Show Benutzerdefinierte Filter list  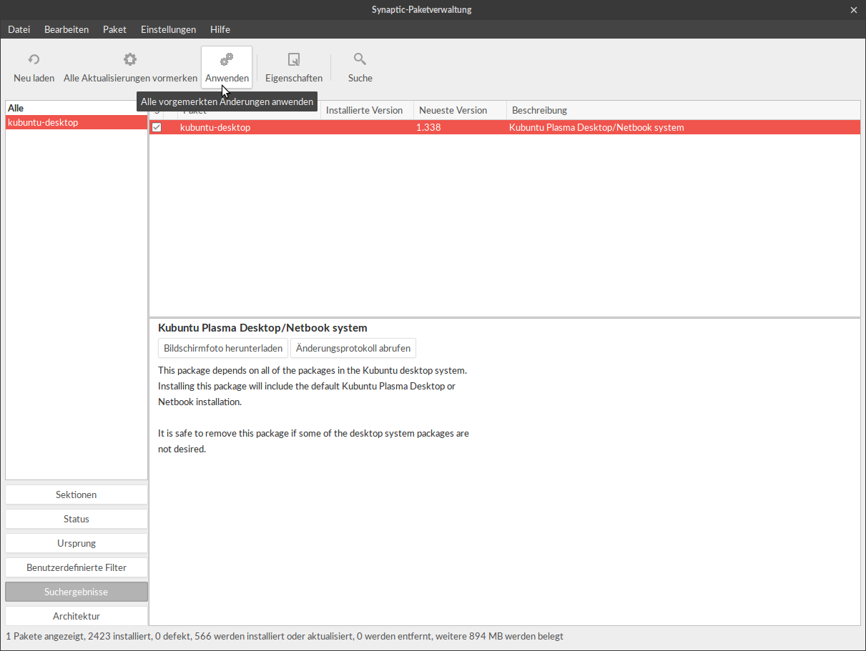click(77, 567)
